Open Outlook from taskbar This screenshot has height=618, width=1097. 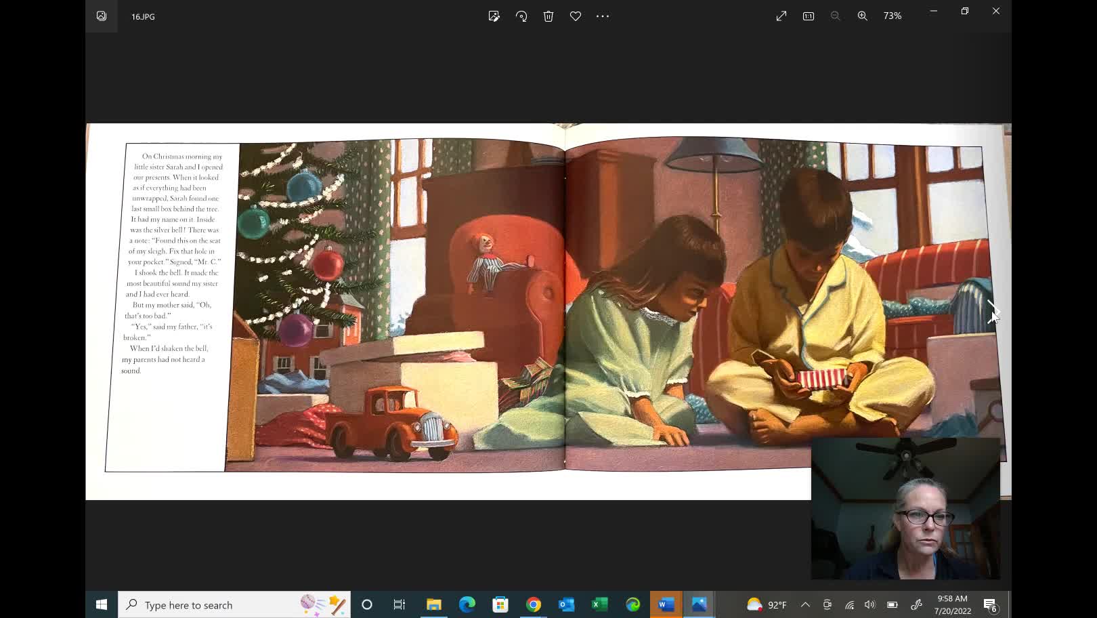(567, 604)
